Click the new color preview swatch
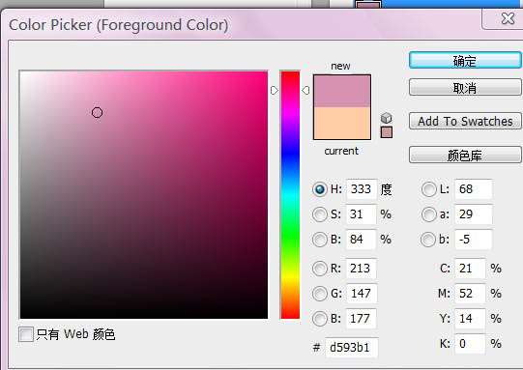The width and height of the screenshot is (523, 370). 342,91
